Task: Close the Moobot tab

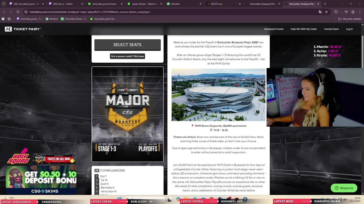Action: coord(200,4)
